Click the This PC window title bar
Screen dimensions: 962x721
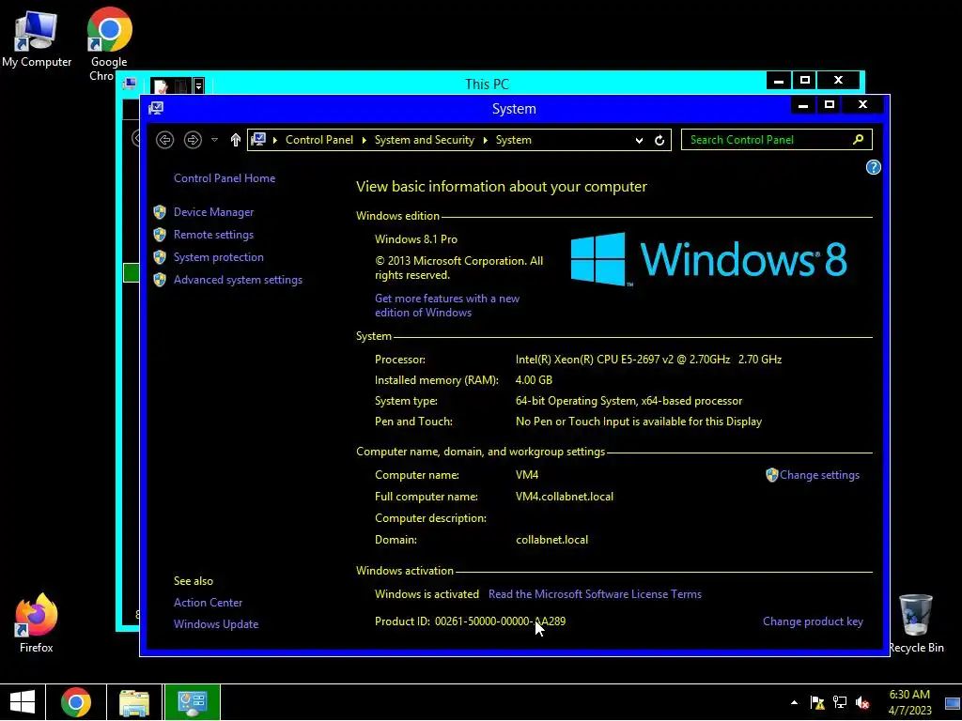point(488,84)
